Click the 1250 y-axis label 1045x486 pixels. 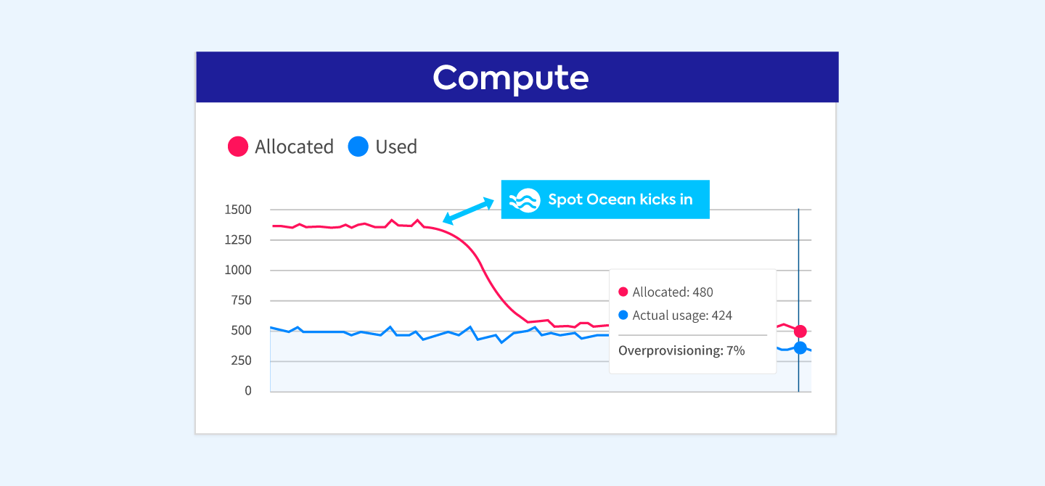(x=238, y=240)
